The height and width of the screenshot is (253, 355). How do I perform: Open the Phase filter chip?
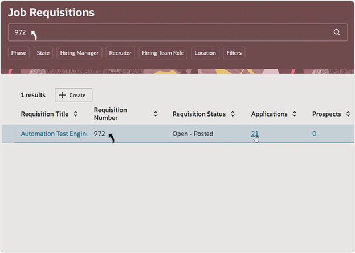tap(19, 53)
